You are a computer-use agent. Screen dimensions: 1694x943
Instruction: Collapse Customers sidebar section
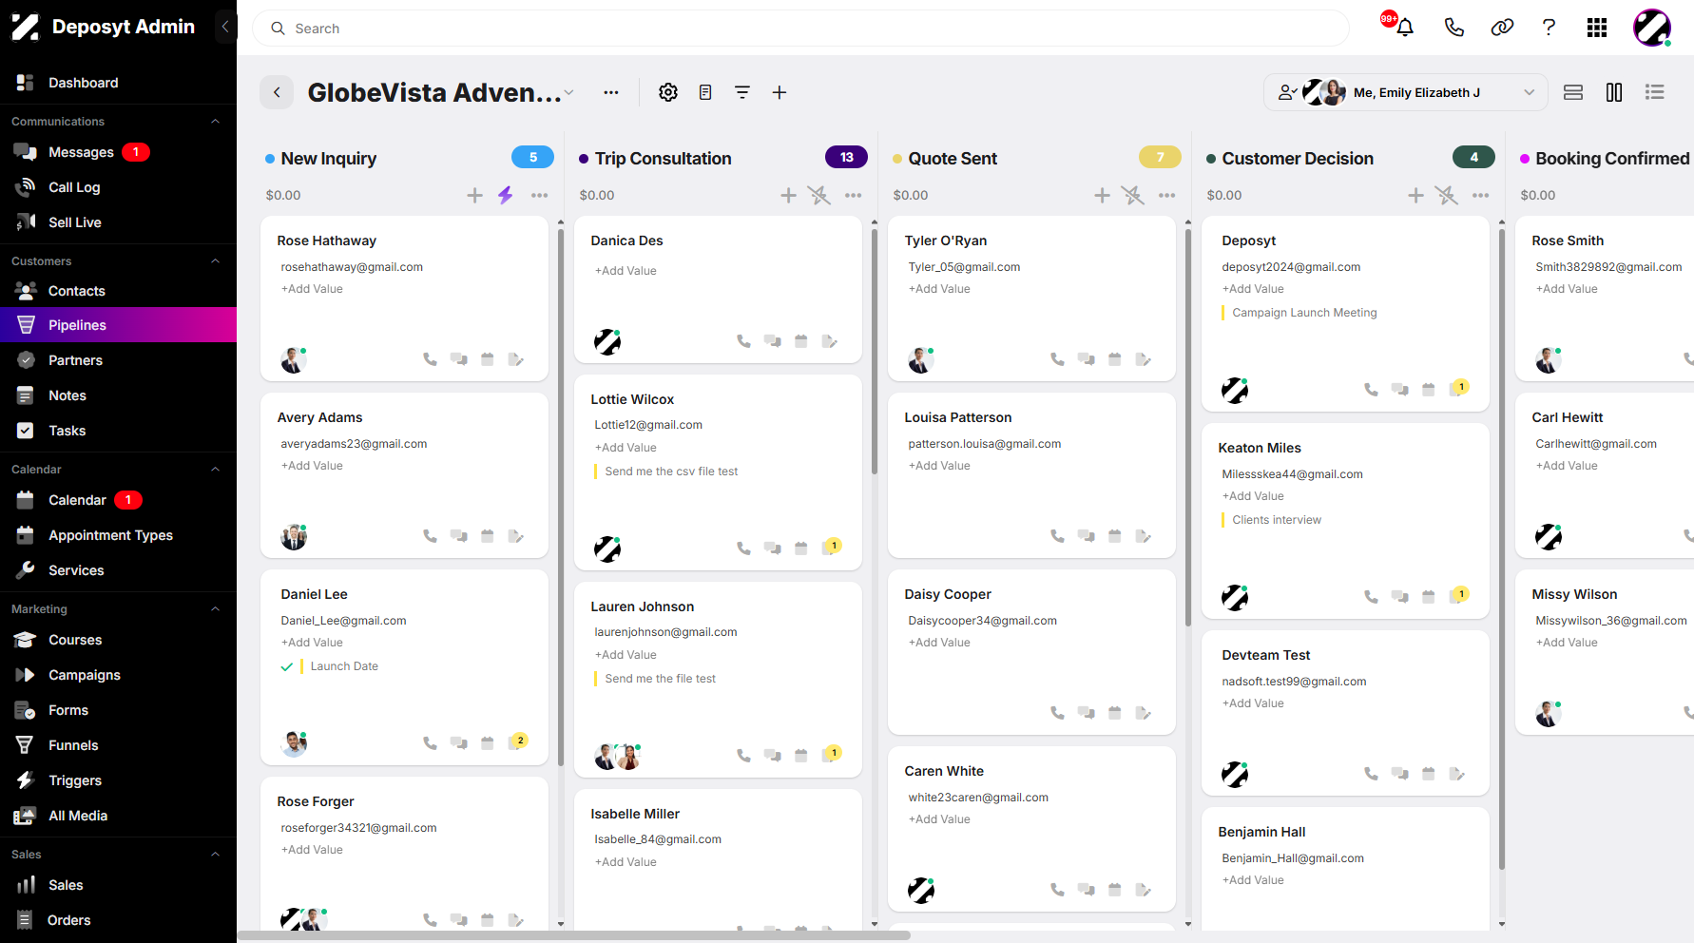(x=215, y=261)
